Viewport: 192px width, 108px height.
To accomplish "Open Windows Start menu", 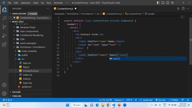I will 67,105.
